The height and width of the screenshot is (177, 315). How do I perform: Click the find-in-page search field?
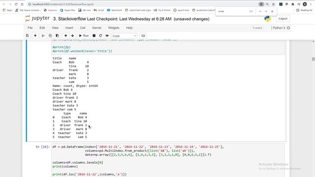tap(233, 11)
